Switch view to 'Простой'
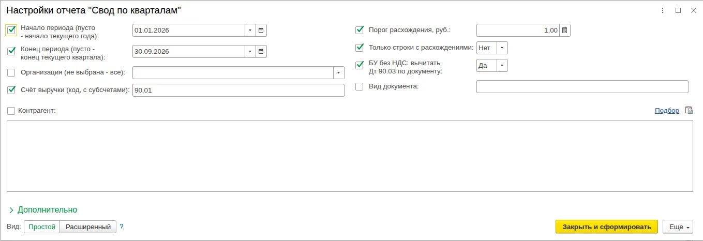The width and height of the screenshot is (703, 241). [42, 227]
